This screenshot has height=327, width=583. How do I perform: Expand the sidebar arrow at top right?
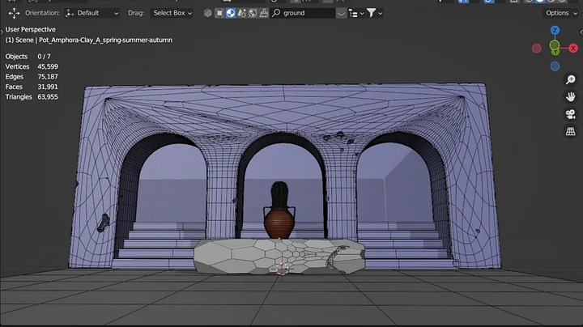pyautogui.click(x=581, y=32)
